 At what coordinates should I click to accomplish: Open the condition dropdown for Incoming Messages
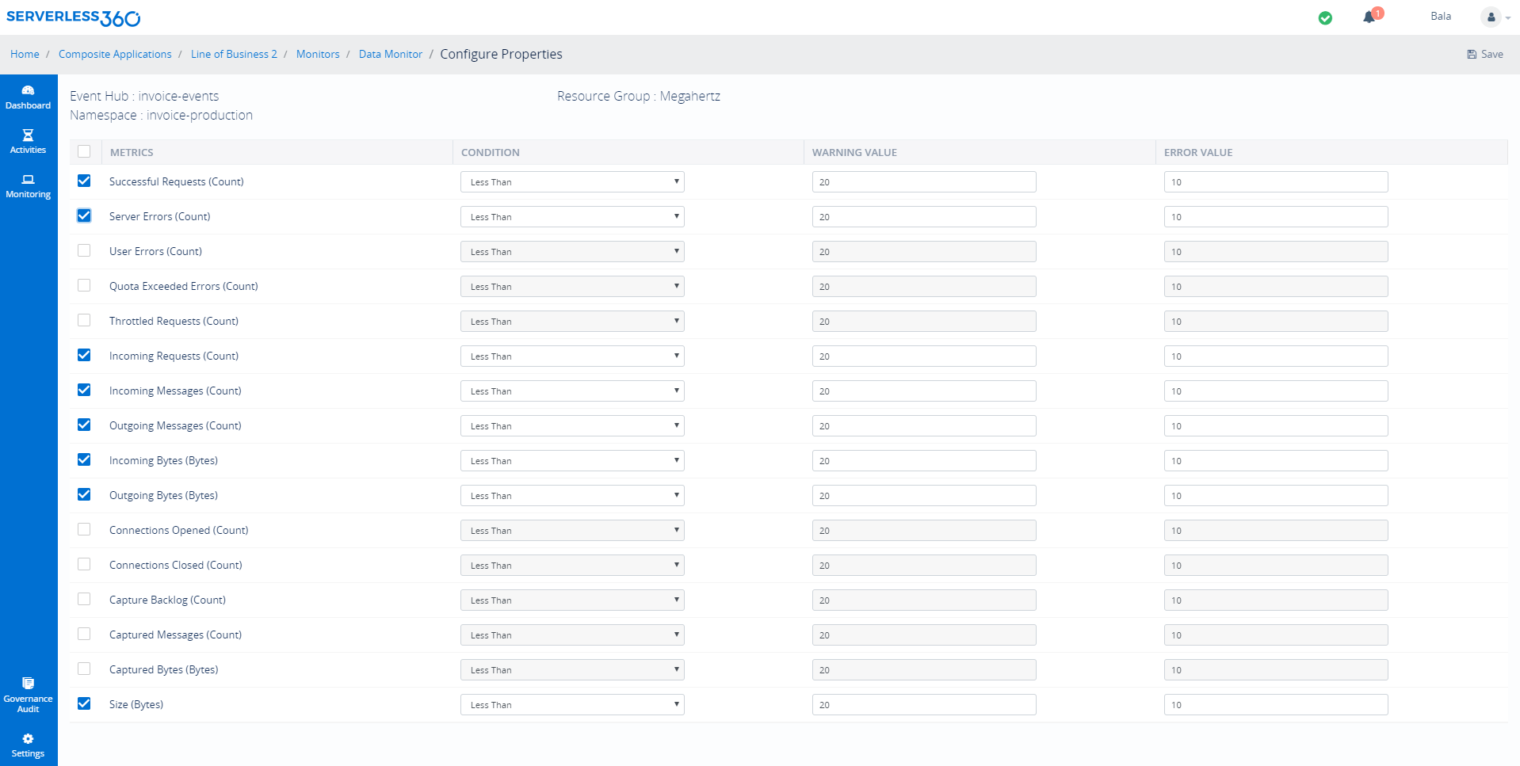571,391
